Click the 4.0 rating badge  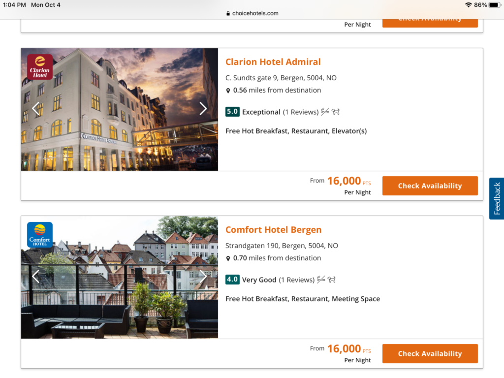coord(232,280)
